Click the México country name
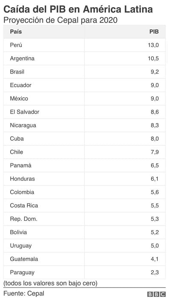Screen dimensions: 169x299 [x=19, y=98]
